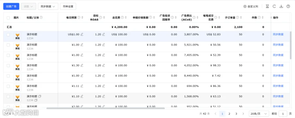Screen dimensions: 295x118
Task: Edit the US$1.00 daily budget with pencil icon
Action: pyautogui.click(x=82, y=34)
